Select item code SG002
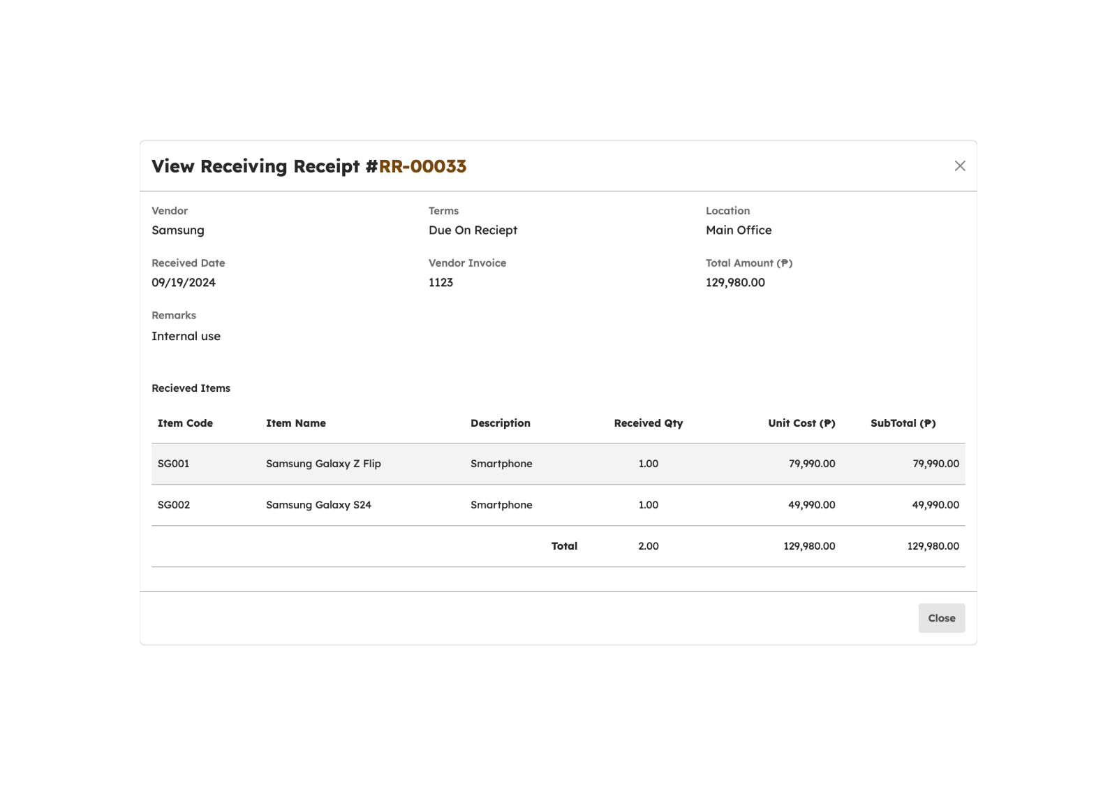 (174, 505)
